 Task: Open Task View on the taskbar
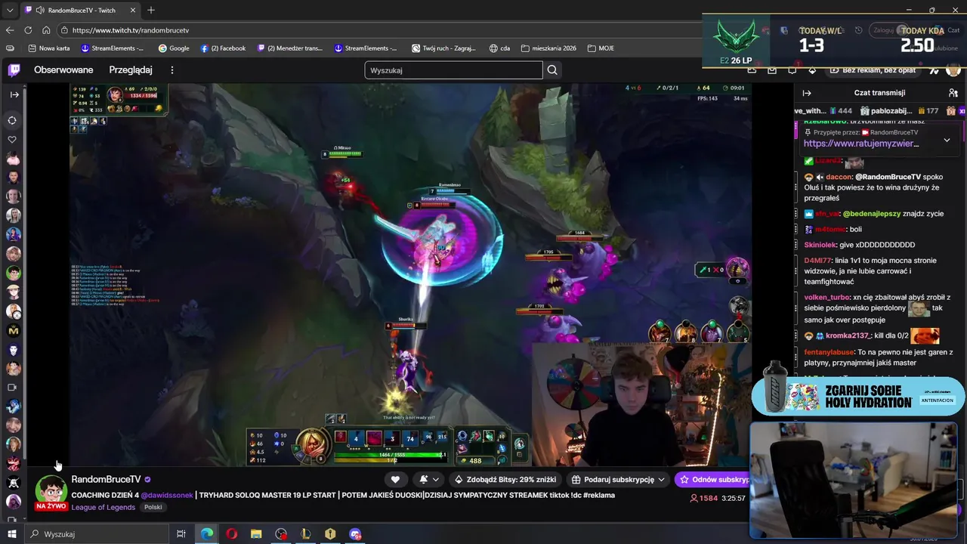coord(181,533)
